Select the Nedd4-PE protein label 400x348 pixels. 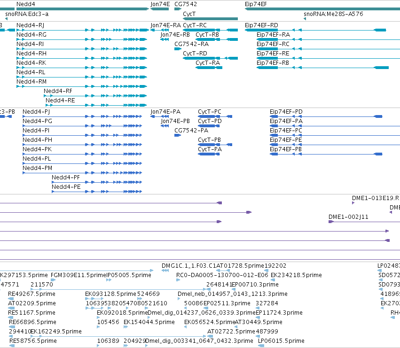[x=66, y=187]
